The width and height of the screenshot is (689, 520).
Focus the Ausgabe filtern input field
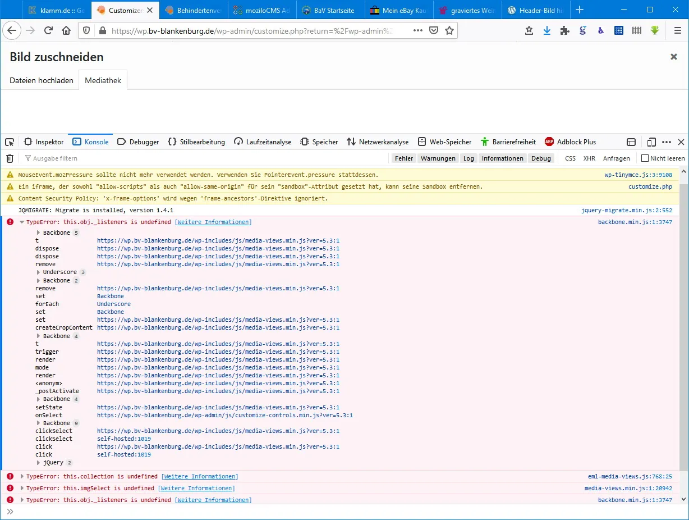click(205, 158)
